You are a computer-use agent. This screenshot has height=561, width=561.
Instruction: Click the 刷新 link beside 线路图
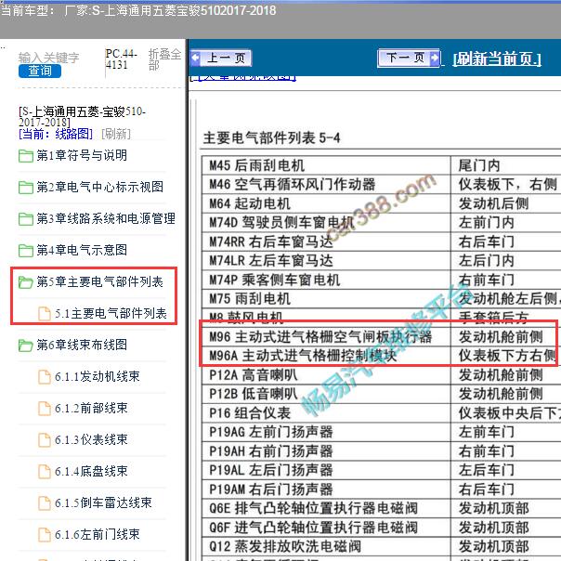click(116, 134)
